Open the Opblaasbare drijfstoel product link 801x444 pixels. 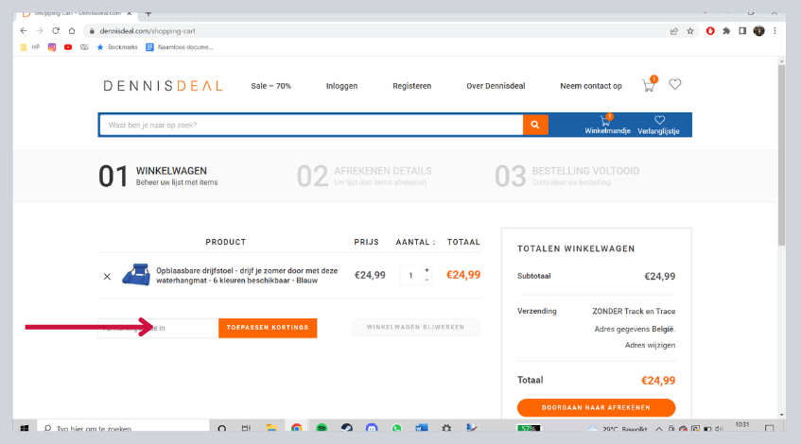click(247, 276)
